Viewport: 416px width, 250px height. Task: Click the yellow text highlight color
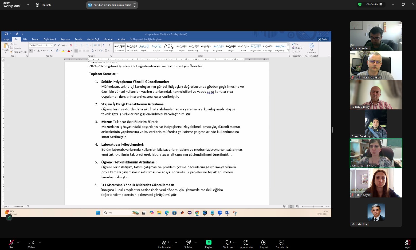(63, 51)
